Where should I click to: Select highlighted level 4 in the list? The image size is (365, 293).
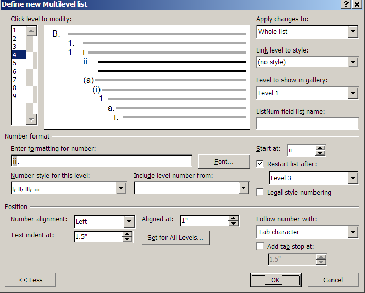pyautogui.click(x=19, y=55)
